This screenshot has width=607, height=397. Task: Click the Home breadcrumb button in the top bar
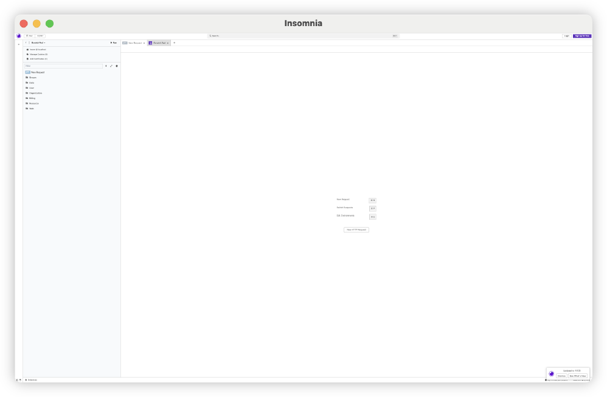pos(29,36)
